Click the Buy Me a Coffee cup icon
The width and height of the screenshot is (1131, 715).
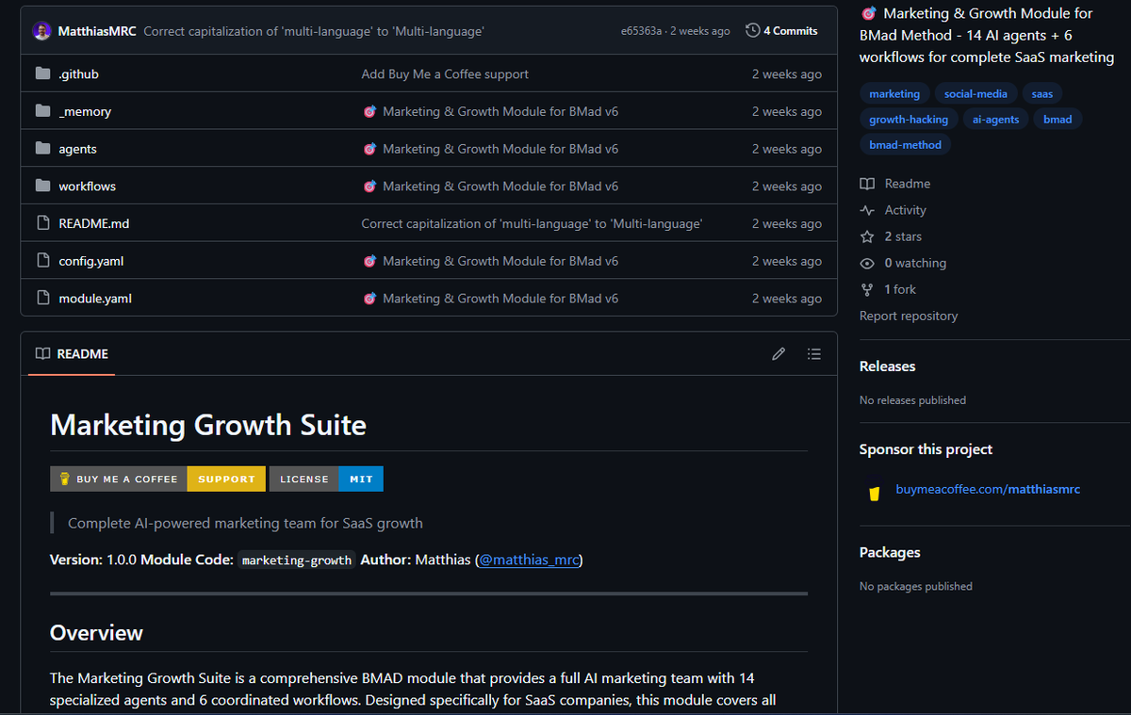[x=875, y=493]
